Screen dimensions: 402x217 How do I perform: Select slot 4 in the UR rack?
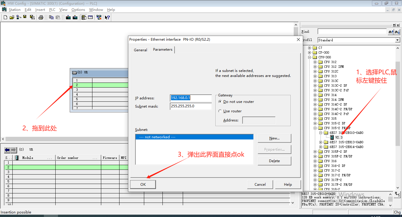(100, 94)
